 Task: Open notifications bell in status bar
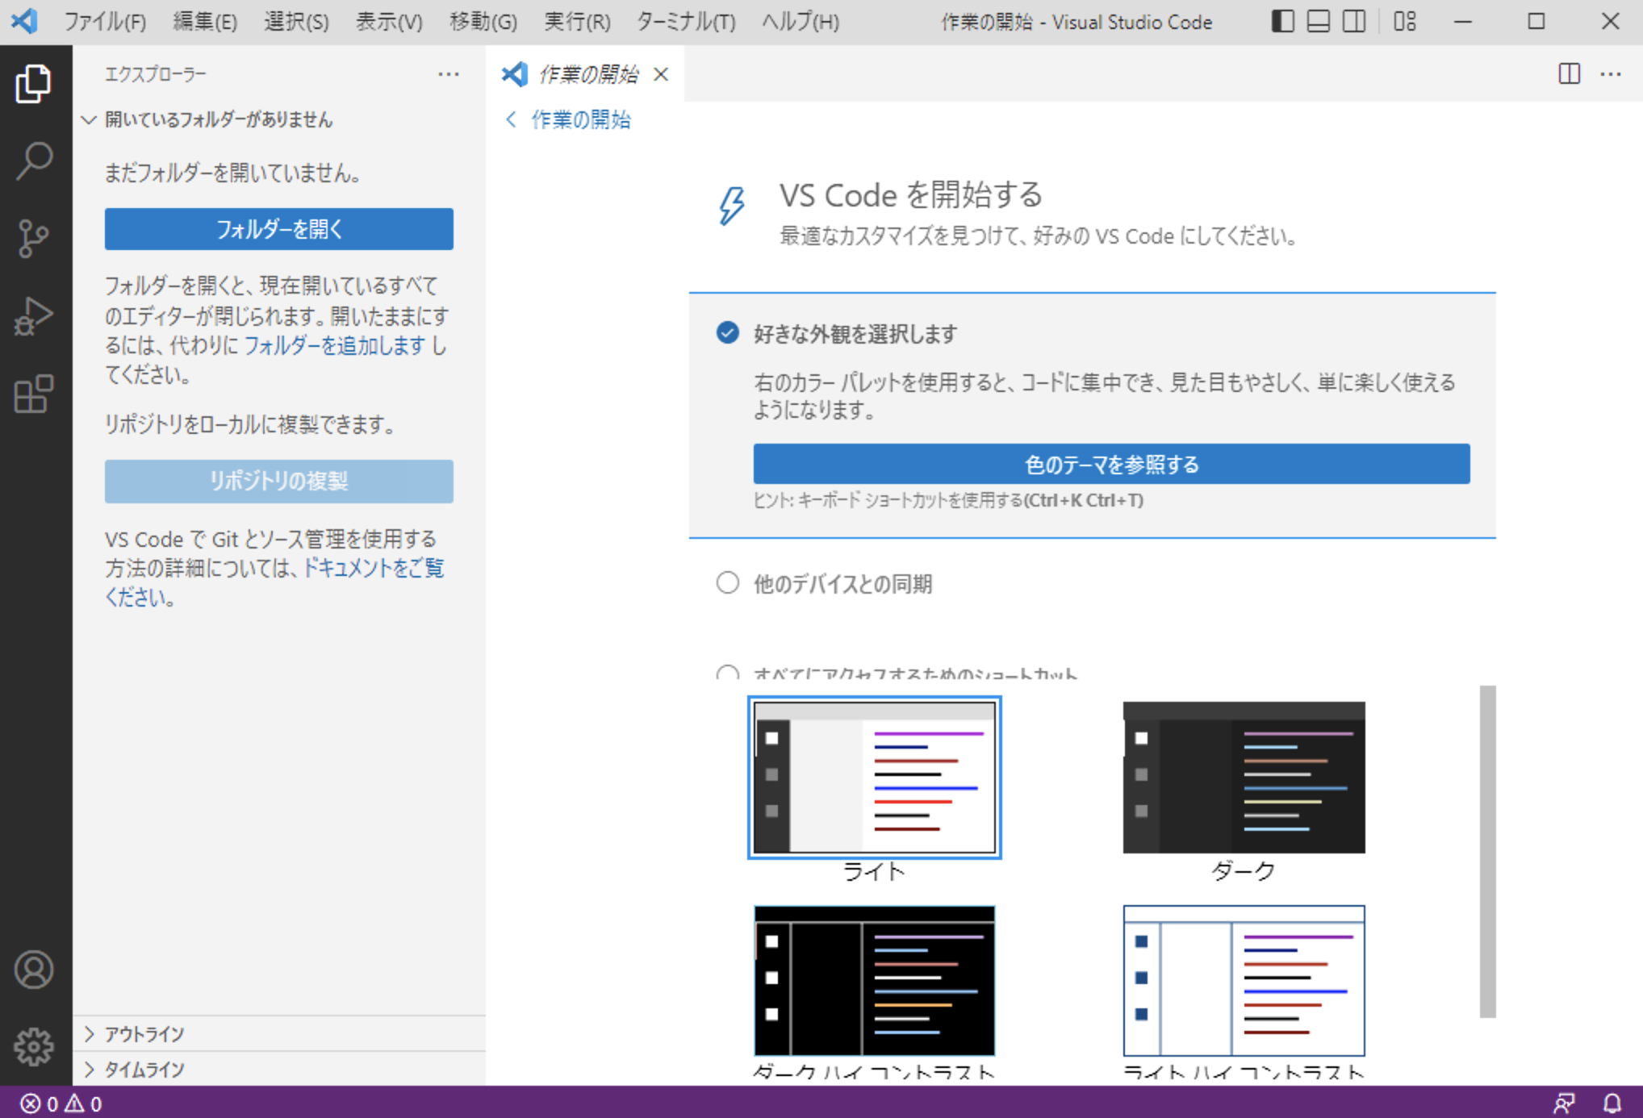coord(1612,1103)
